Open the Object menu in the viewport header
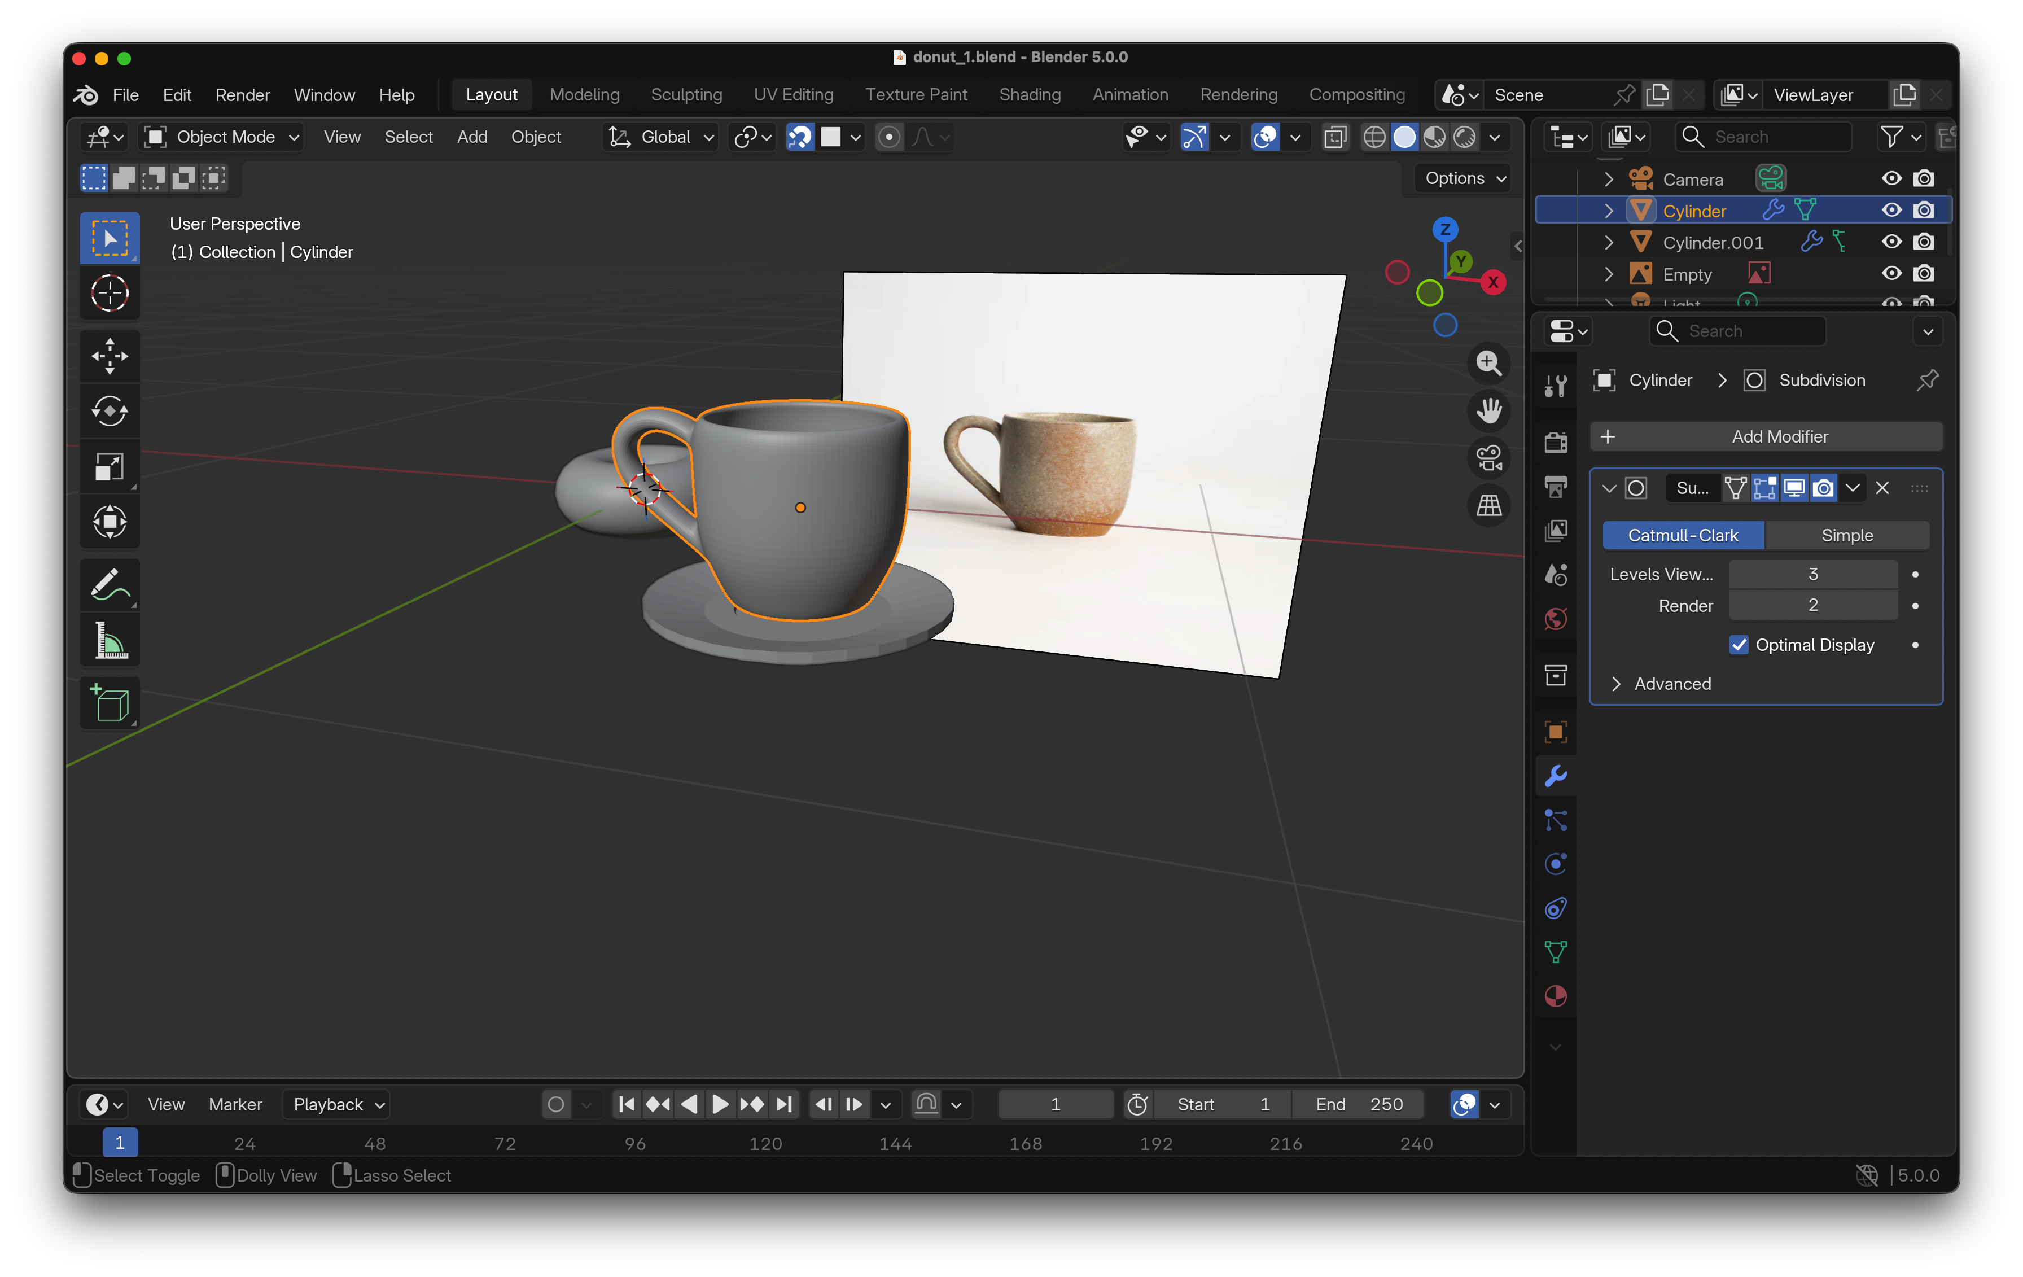The width and height of the screenshot is (2023, 1277). (536, 137)
